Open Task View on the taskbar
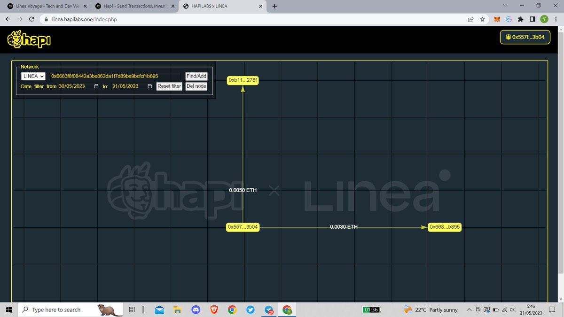The image size is (564, 317). pos(133,309)
